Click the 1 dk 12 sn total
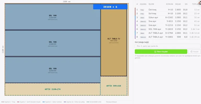The width and height of the screenshot is (201, 104). (x=195, y=33)
